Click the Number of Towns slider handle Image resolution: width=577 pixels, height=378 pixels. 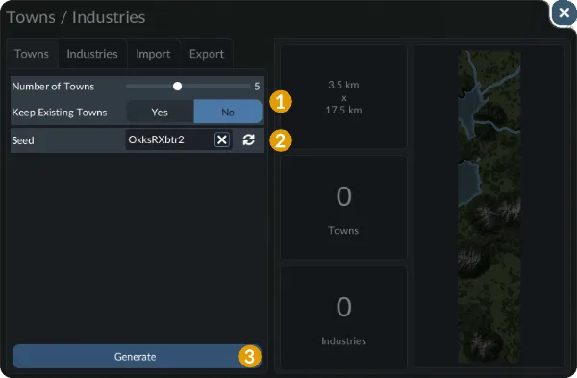tap(177, 87)
